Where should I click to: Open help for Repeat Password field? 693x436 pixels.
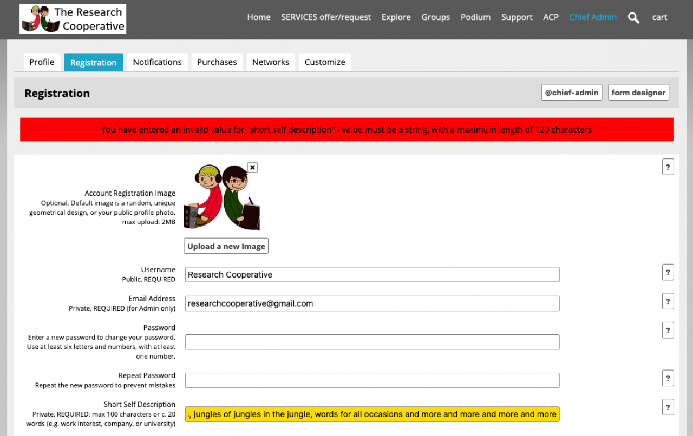coord(668,378)
